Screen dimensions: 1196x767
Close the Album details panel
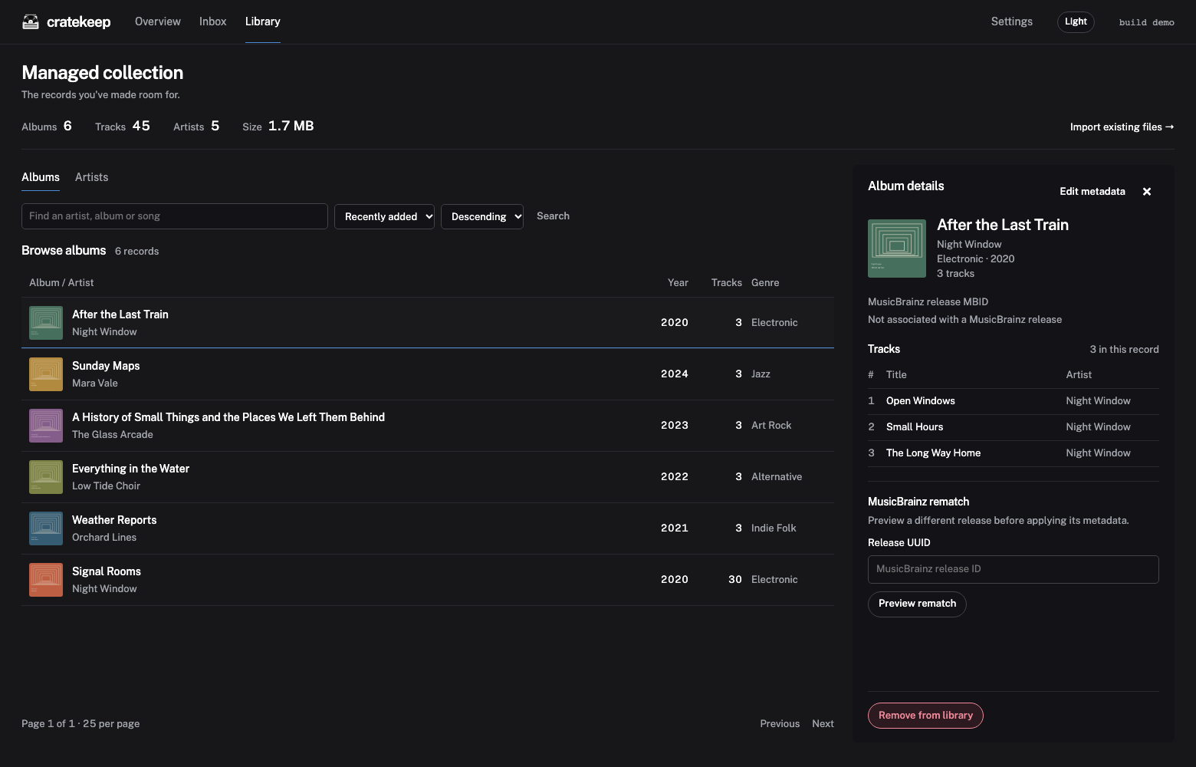click(x=1147, y=192)
